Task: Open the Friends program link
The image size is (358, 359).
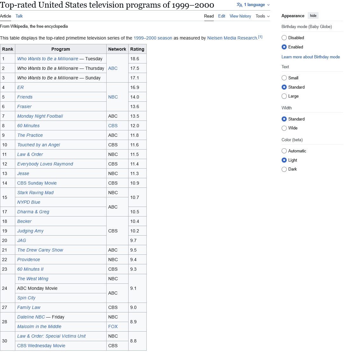Action: coord(25,97)
